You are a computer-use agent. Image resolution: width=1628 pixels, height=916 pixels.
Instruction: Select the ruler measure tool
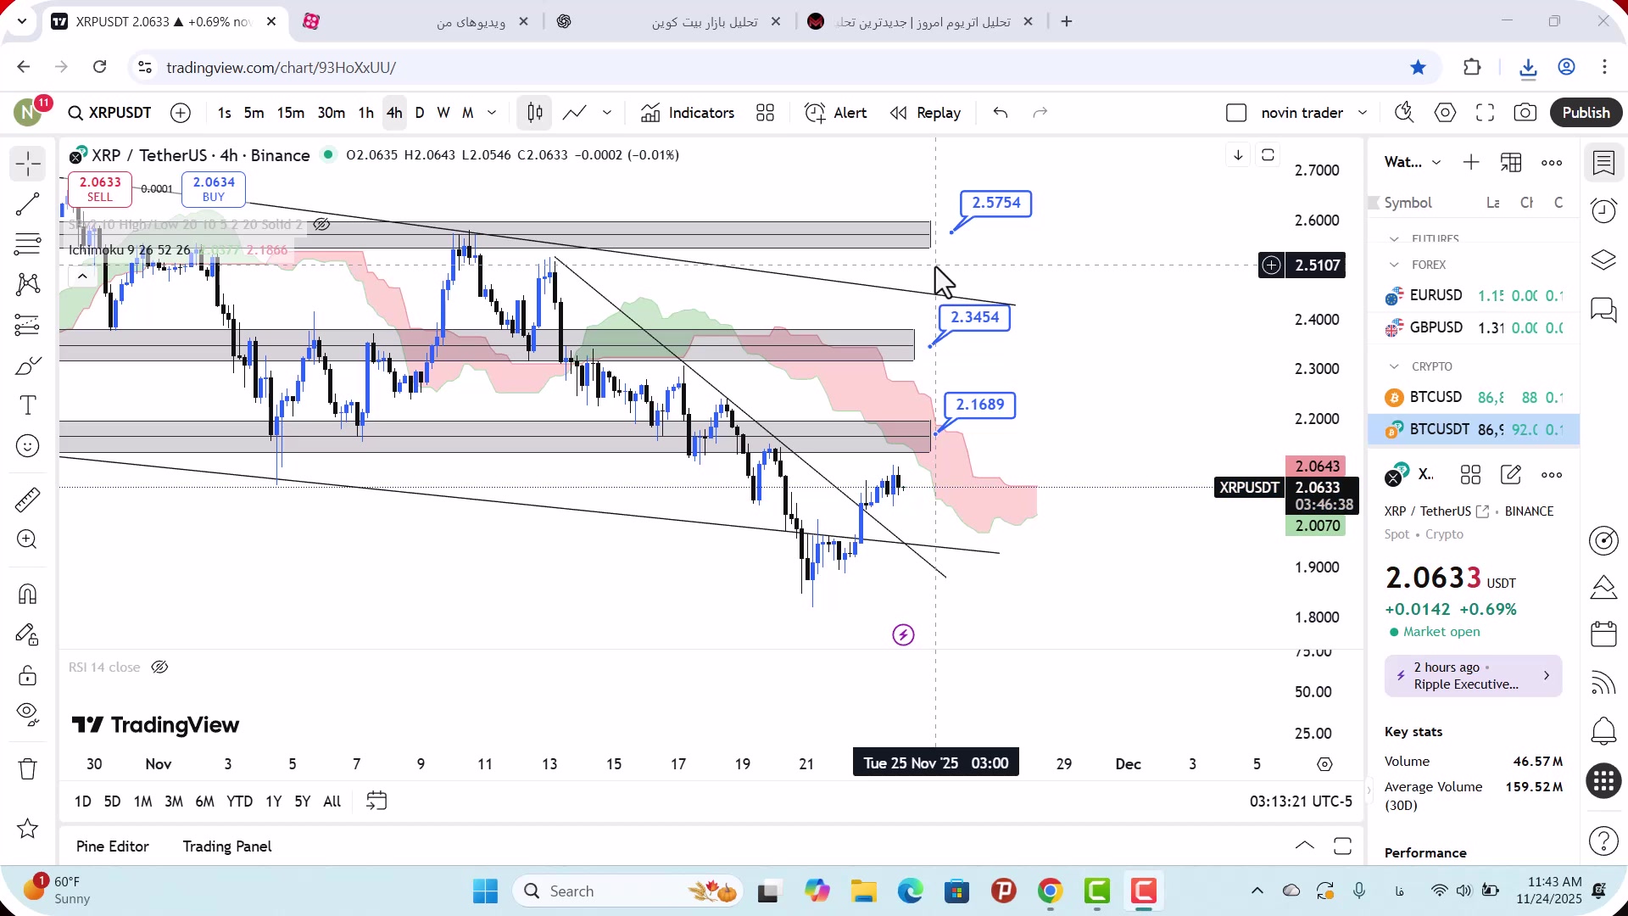(x=28, y=500)
